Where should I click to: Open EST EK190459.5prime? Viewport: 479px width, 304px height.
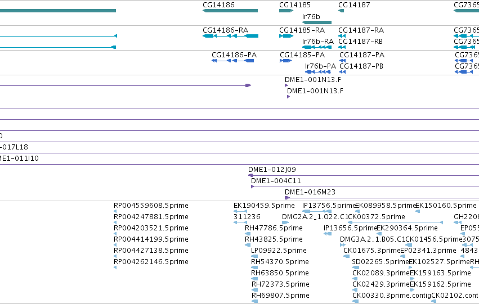[x=264, y=206]
